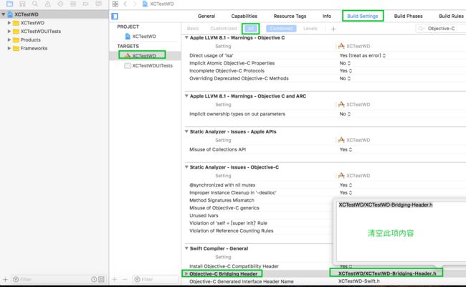Screen dimensions: 466x287
Task: Show Customized build settings filter
Action: [x=224, y=29]
